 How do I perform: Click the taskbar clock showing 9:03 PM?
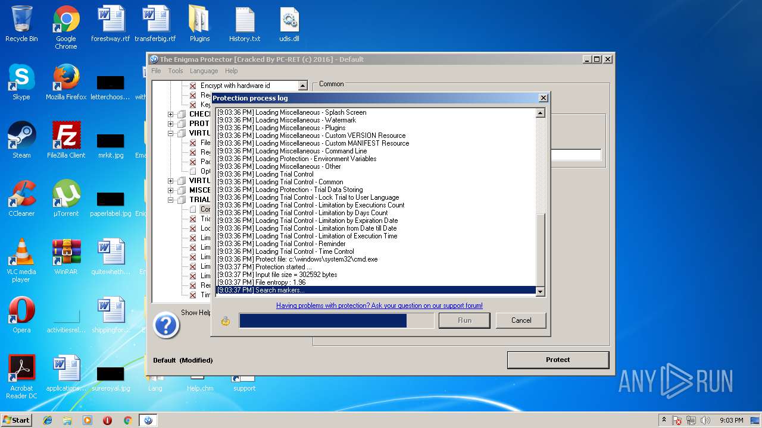coord(731,420)
